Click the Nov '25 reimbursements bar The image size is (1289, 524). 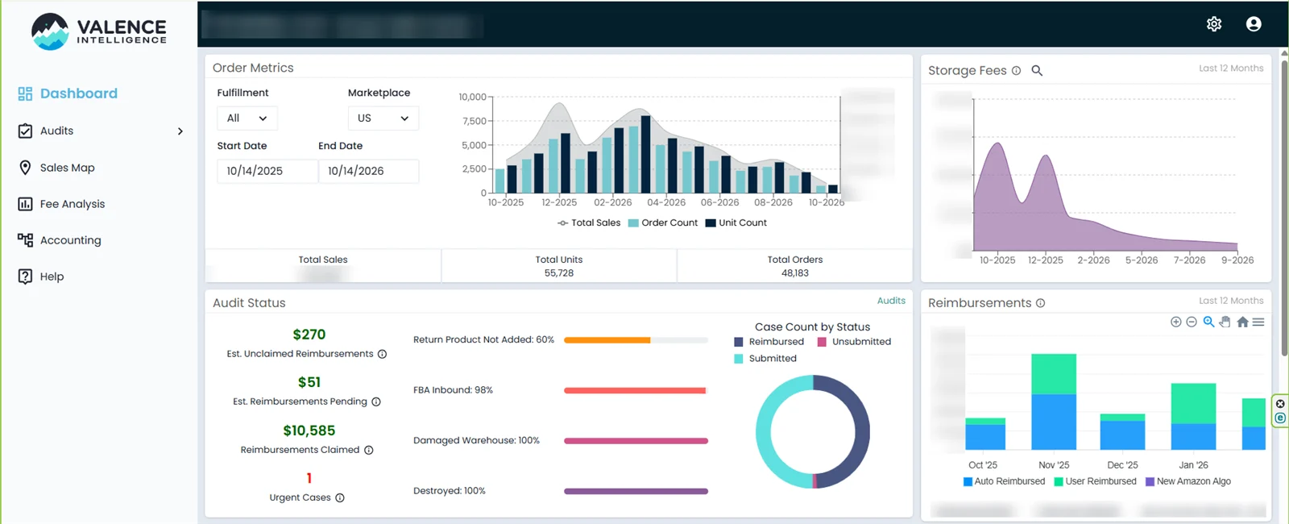coord(1054,401)
